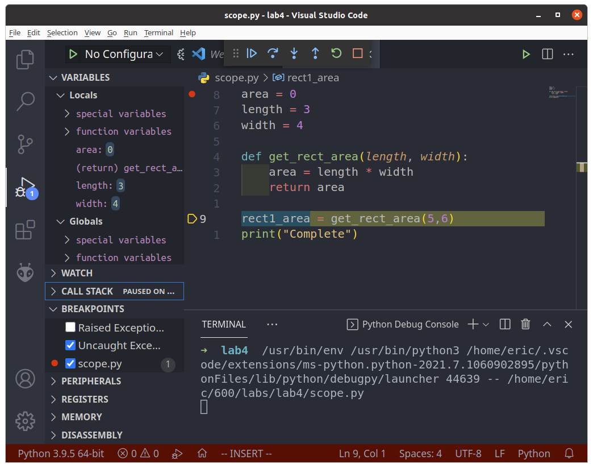Click the Step Out debug icon
593x468 pixels.
click(315, 53)
